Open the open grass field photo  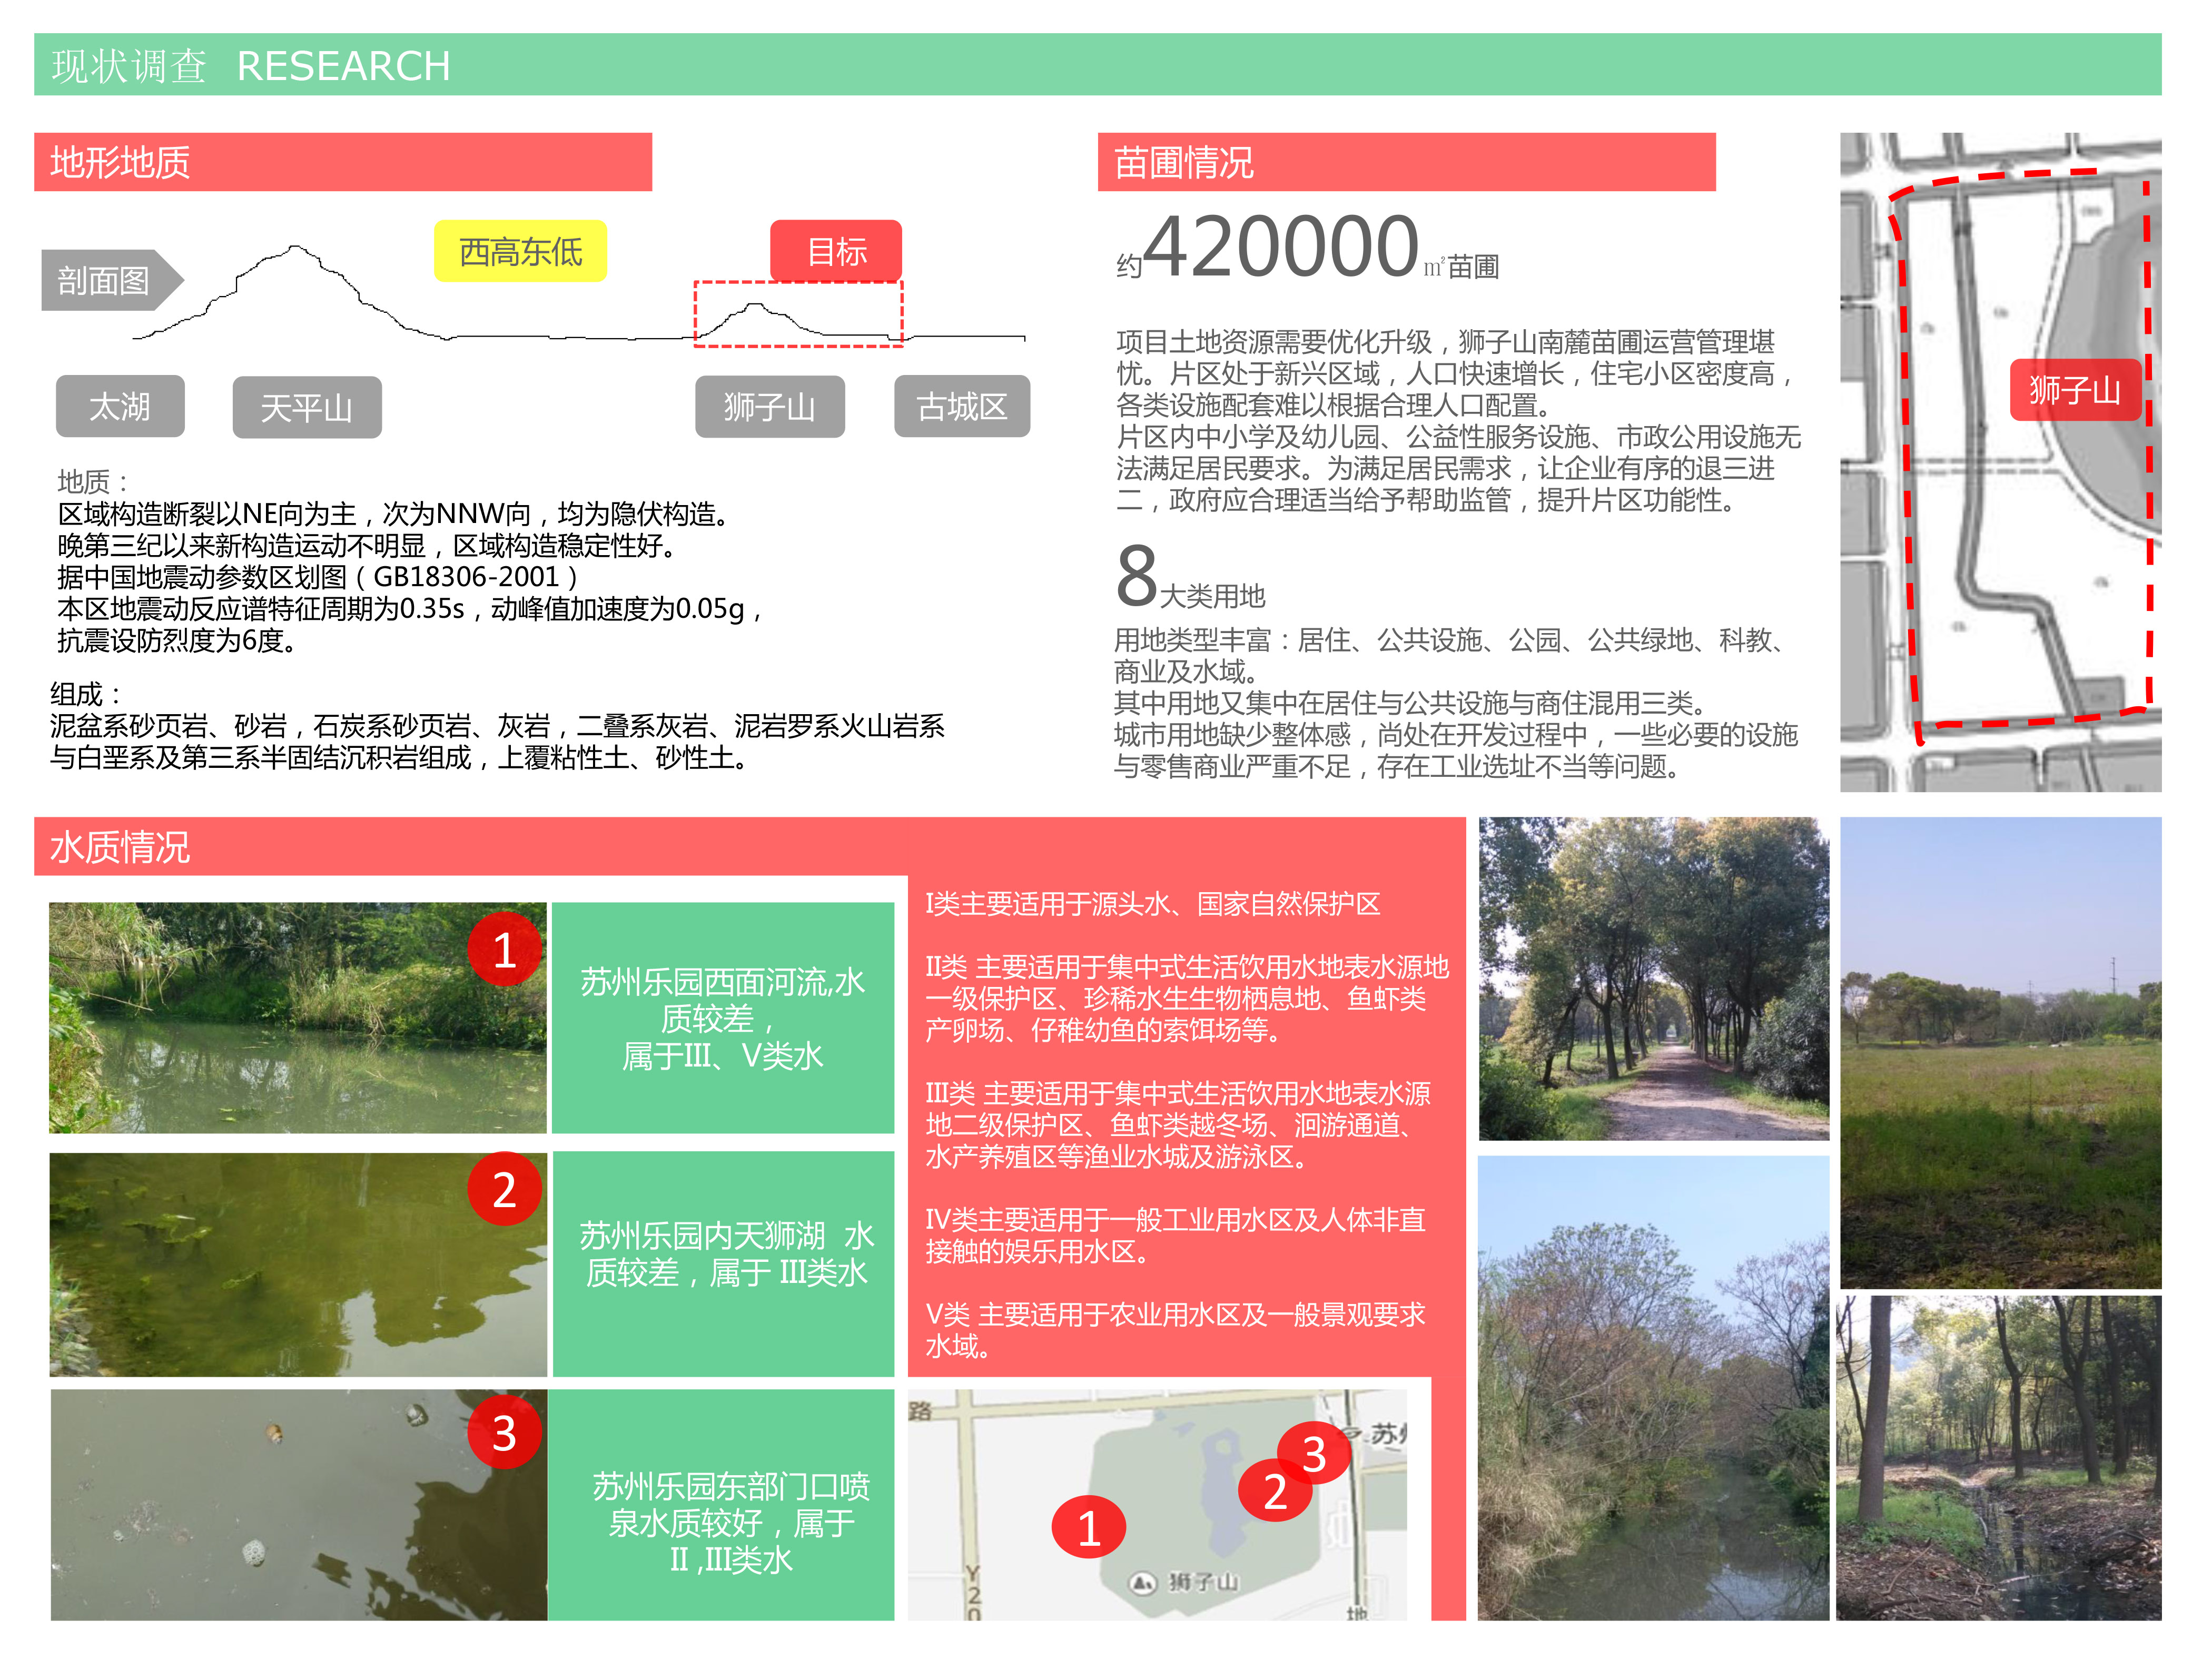click(2001, 1052)
